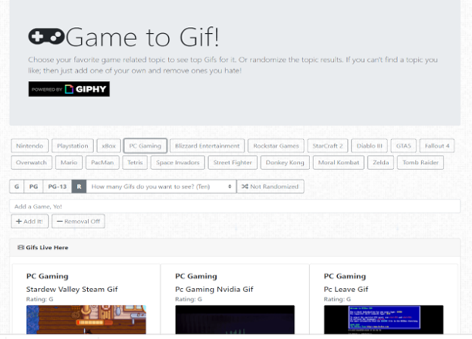Load Blizzard Entertainment gifs
The height and width of the screenshot is (339, 472).
pyautogui.click(x=207, y=146)
